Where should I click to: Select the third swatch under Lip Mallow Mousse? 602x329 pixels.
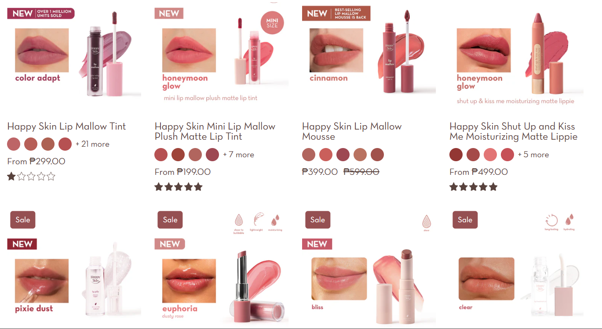pyautogui.click(x=343, y=155)
